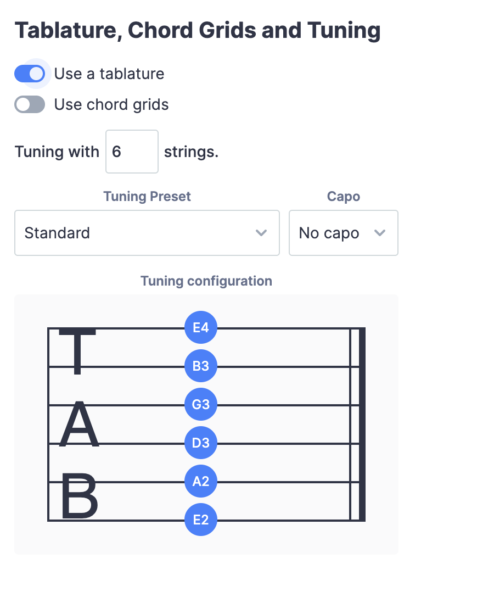Select the E2 lowest string note
Screen dimensions: 494x603
(201, 520)
